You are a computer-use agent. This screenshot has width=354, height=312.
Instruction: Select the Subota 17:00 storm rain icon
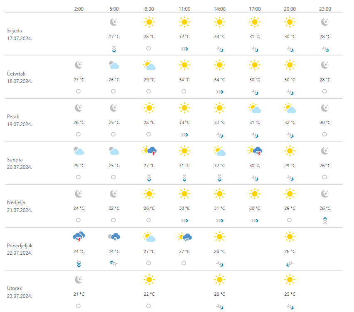(255, 151)
